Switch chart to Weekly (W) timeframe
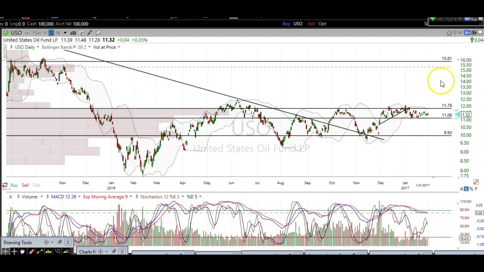The height and width of the screenshot is (272, 484). 58,33
